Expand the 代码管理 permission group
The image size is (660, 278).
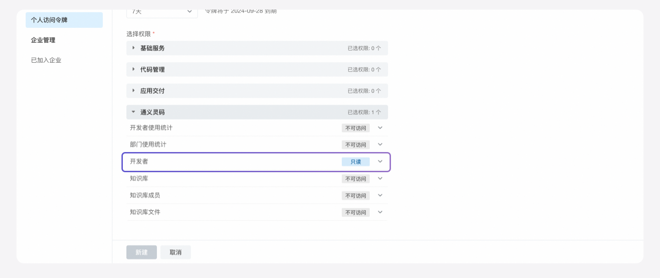(133, 70)
